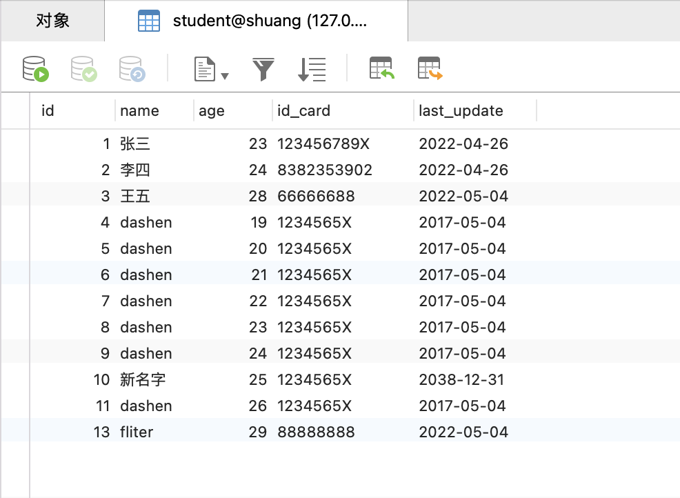The height and width of the screenshot is (498, 680).
Task: Open the filter funnel tool
Action: [263, 69]
